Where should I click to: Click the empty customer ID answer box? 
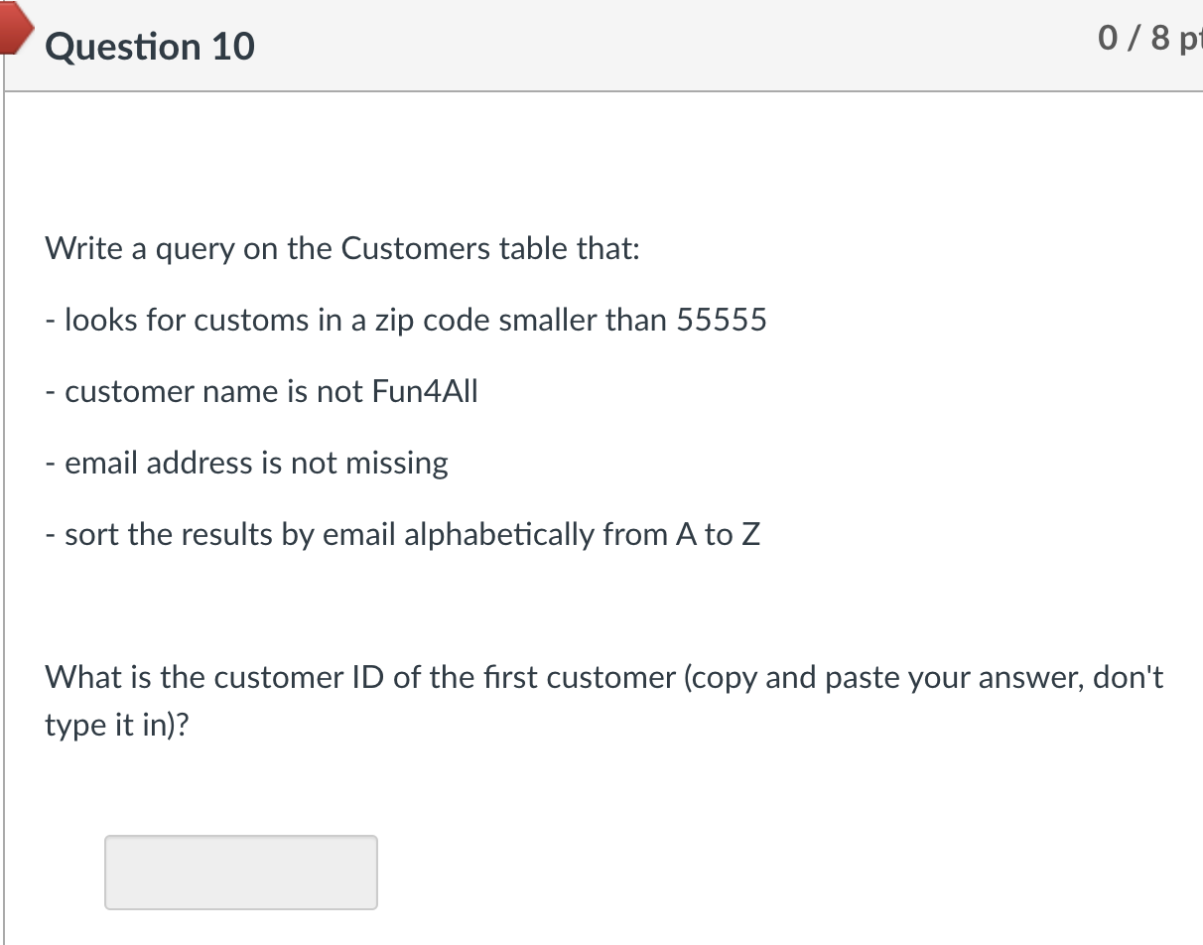[x=241, y=873]
